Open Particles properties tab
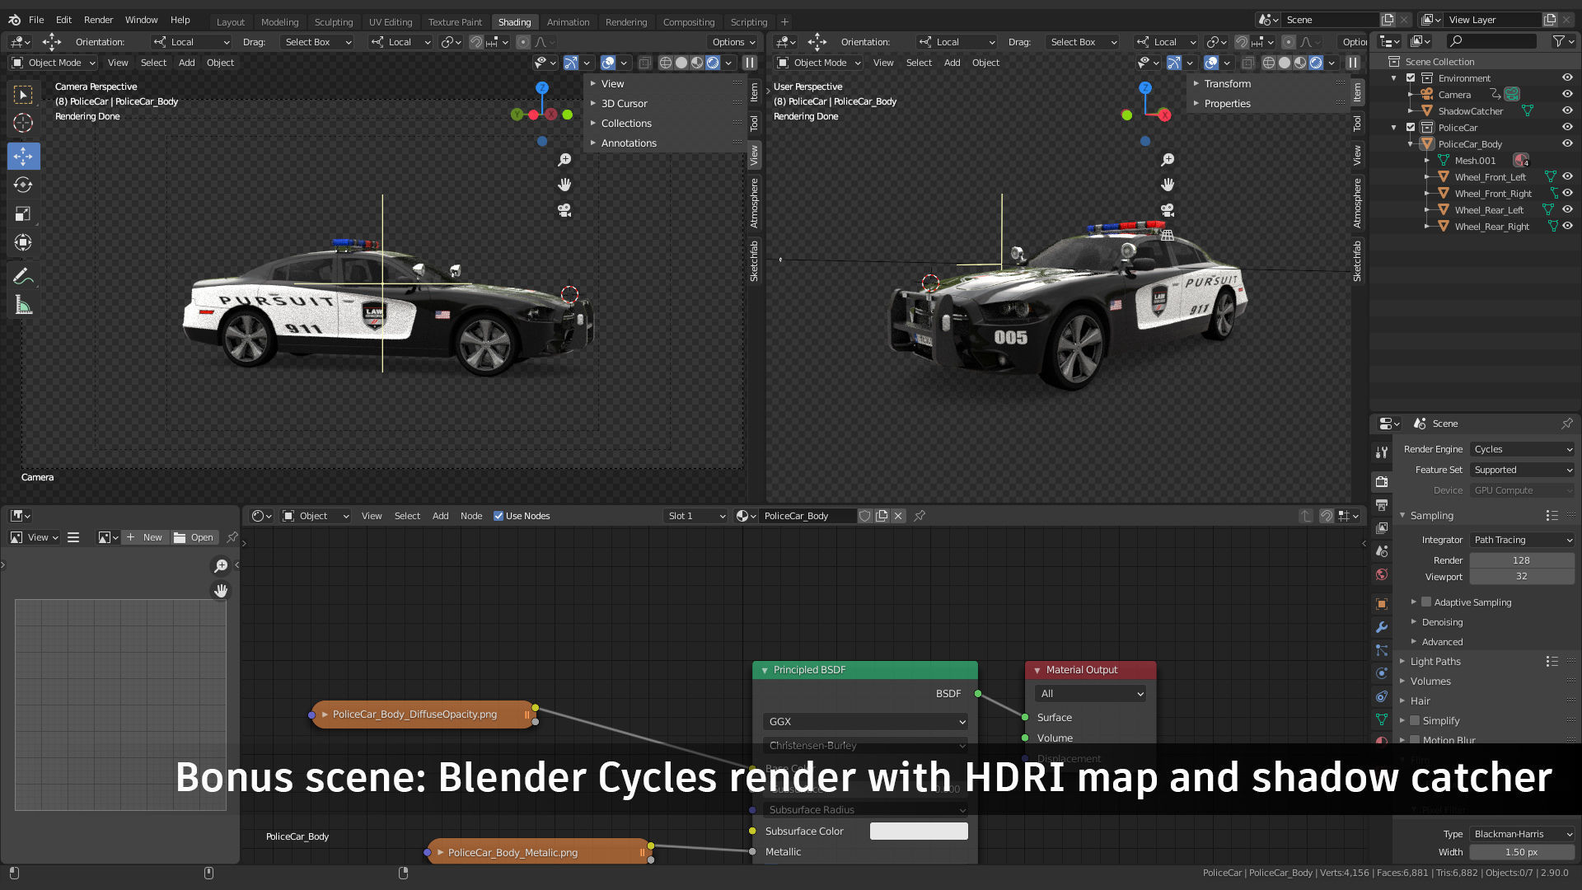The image size is (1582, 890). coord(1382,650)
